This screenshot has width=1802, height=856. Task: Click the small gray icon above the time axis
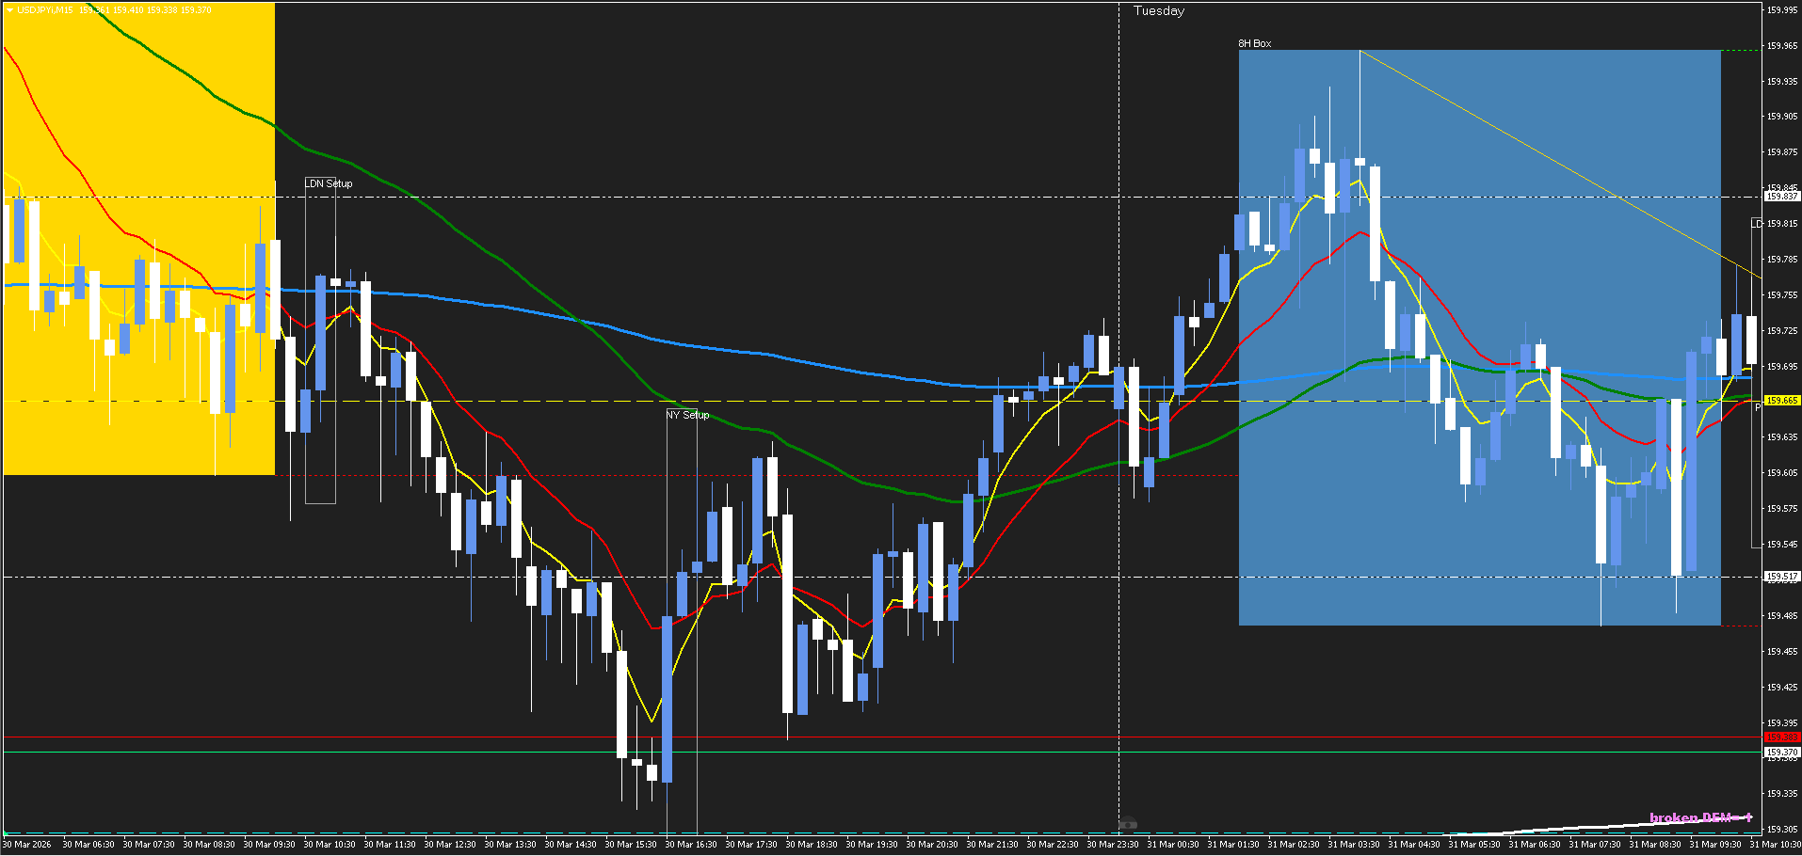1127,824
